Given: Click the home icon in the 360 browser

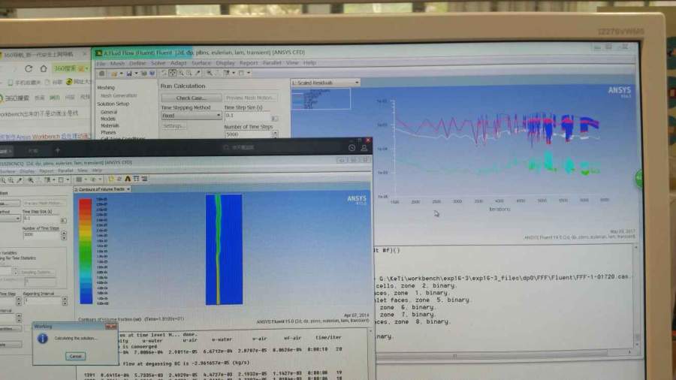Looking at the screenshot, I should (43, 68).
